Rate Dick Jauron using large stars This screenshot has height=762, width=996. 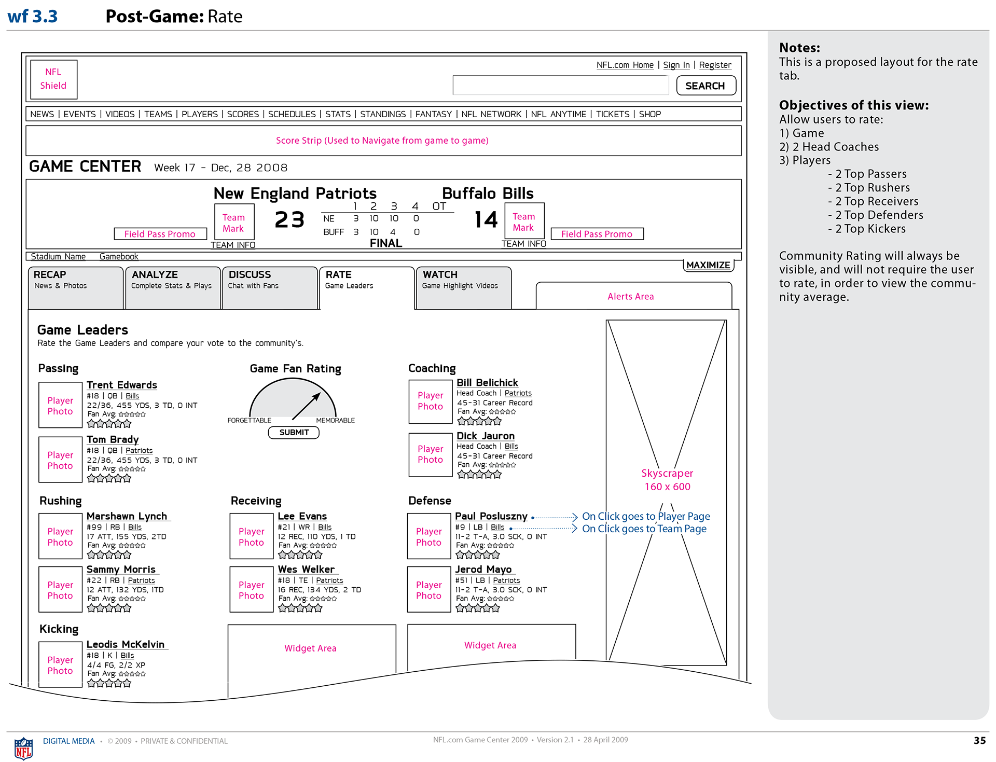point(479,474)
